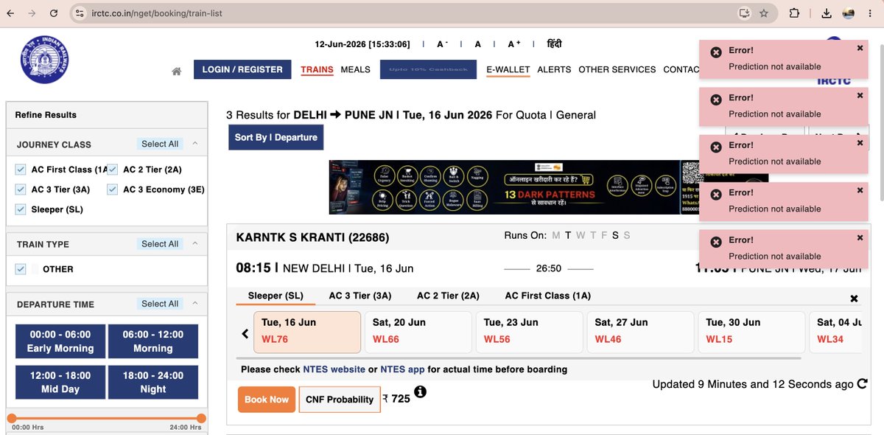
Task: Collapse the Train Type section chevron
Action: pyautogui.click(x=195, y=243)
